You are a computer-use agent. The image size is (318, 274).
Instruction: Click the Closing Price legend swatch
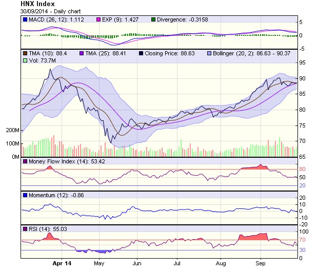pos(140,53)
